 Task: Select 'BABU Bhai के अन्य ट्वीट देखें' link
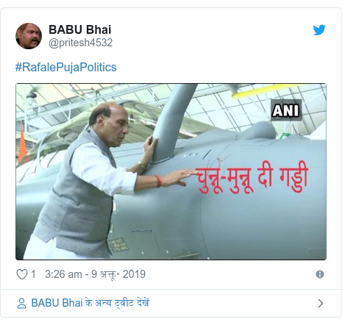click(x=90, y=303)
